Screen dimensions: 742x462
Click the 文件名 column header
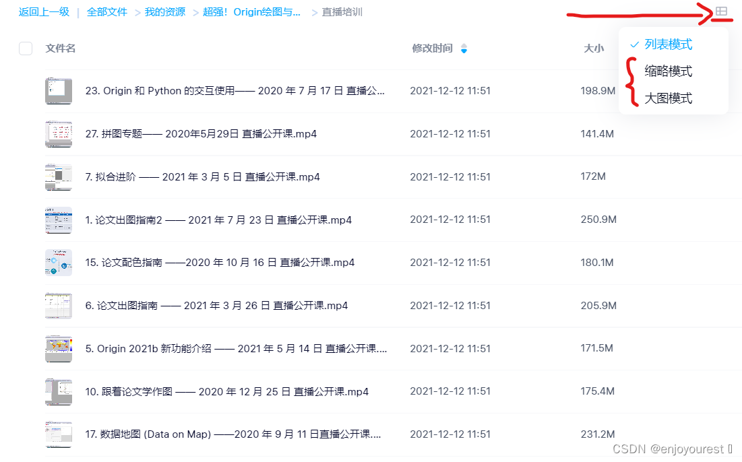(61, 48)
